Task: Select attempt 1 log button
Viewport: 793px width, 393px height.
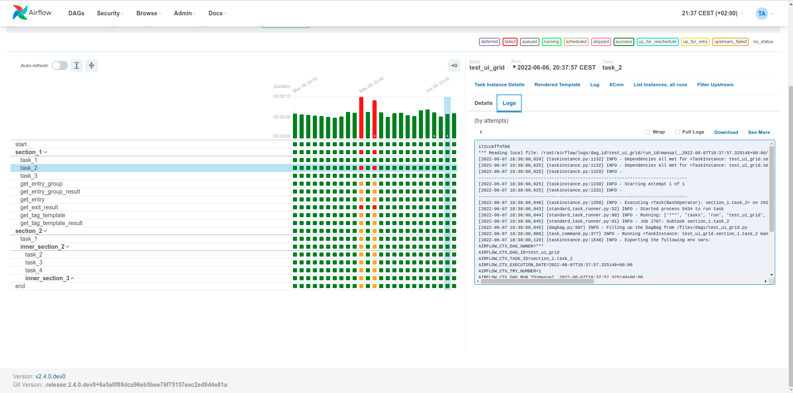Action: click(481, 132)
